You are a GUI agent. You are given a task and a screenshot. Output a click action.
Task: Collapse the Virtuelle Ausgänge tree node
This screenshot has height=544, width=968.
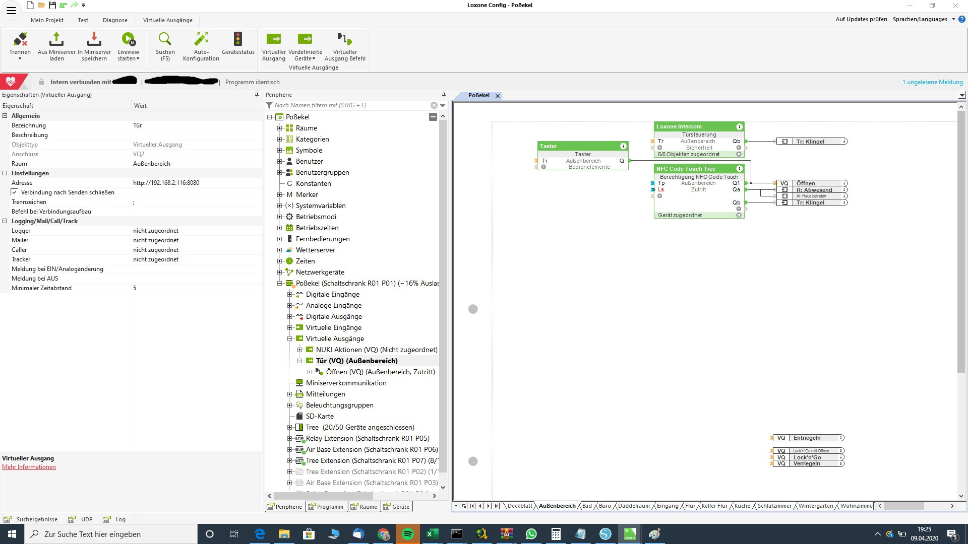289,339
